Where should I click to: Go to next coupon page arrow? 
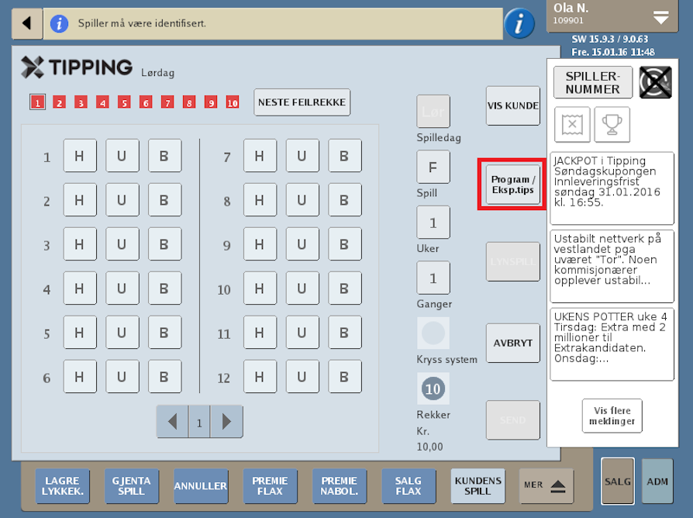pos(226,422)
